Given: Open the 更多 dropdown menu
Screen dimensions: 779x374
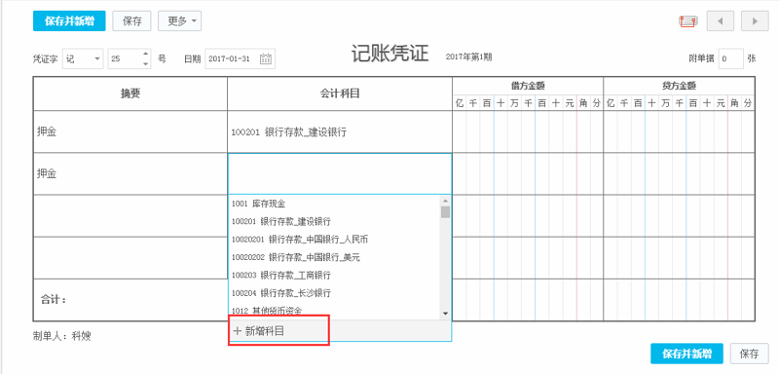Looking at the screenshot, I should 180,21.
